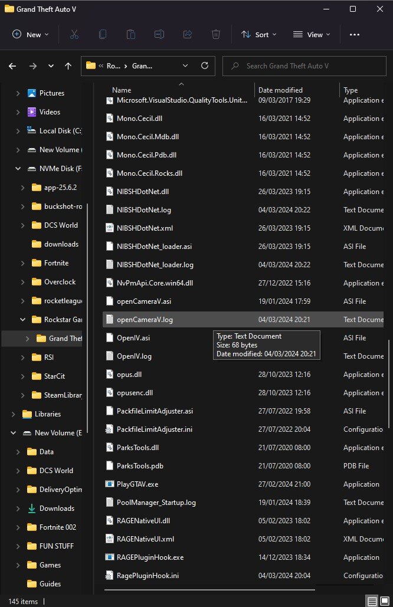This screenshot has height=607, width=393.
Task: Open recent locations dropdown chevron
Action: pyautogui.click(x=51, y=66)
